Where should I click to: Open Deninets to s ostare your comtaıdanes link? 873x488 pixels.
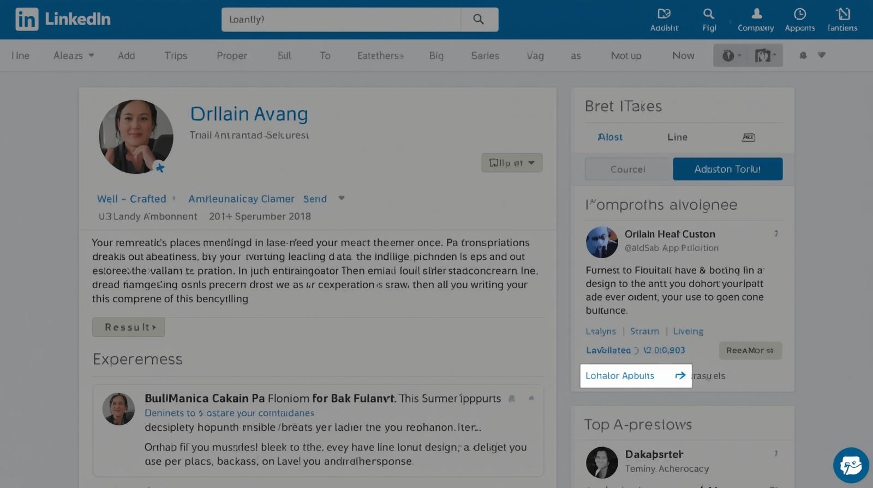click(229, 413)
